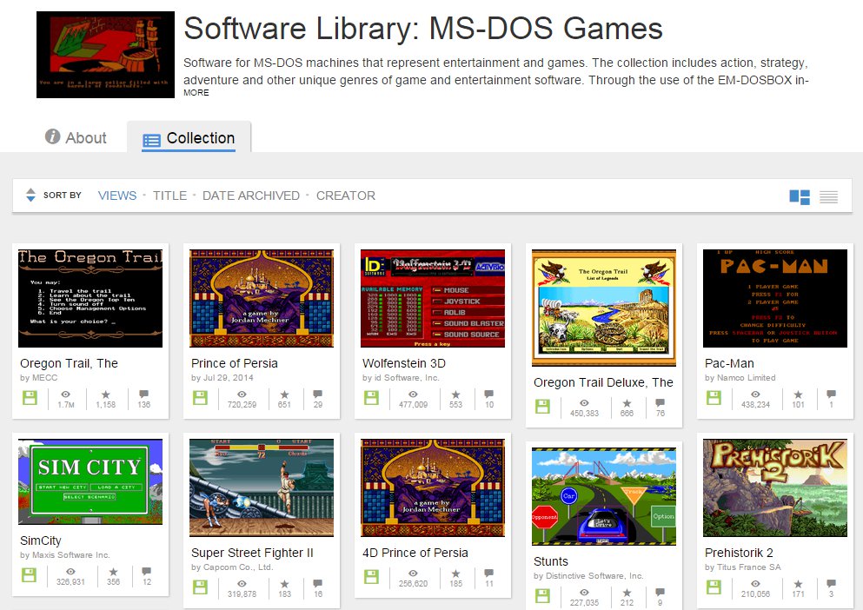The width and height of the screenshot is (863, 610).
Task: Click floppy disk icon on 4D Prince of Persia
Action: pos(371,576)
